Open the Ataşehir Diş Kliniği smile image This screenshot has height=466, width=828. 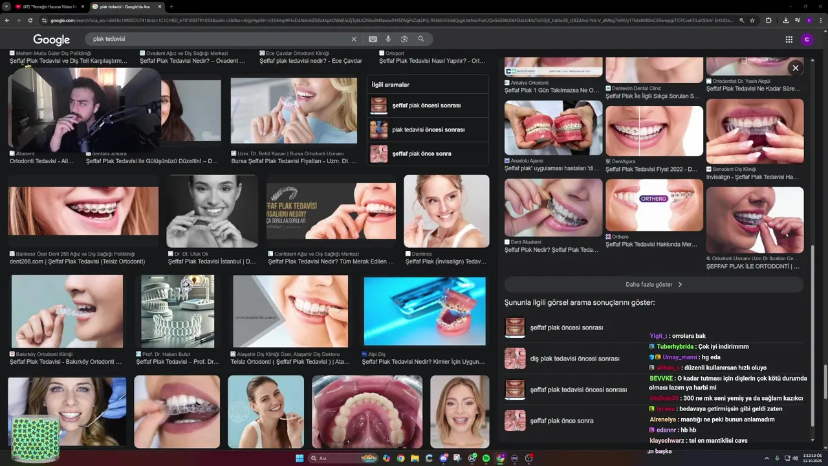pos(290,311)
